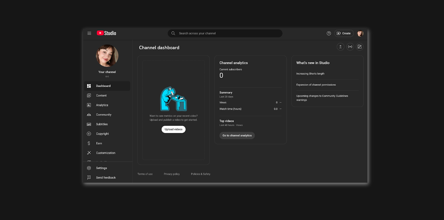Screen dimensions: 444x220
Task: Open the Earn dollar-sign icon
Action: pos(89,143)
